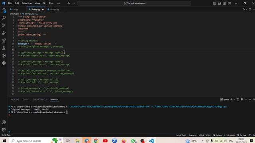The width and height of the screenshot is (255, 143).
Task: Change encoding via UTF-8 status item
Action: tap(201, 135)
